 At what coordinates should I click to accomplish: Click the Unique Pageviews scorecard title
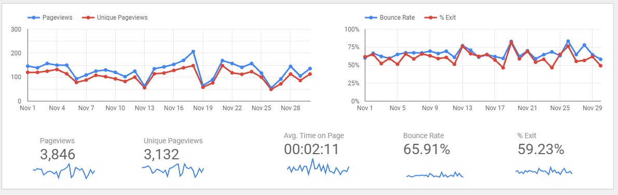[x=173, y=141]
